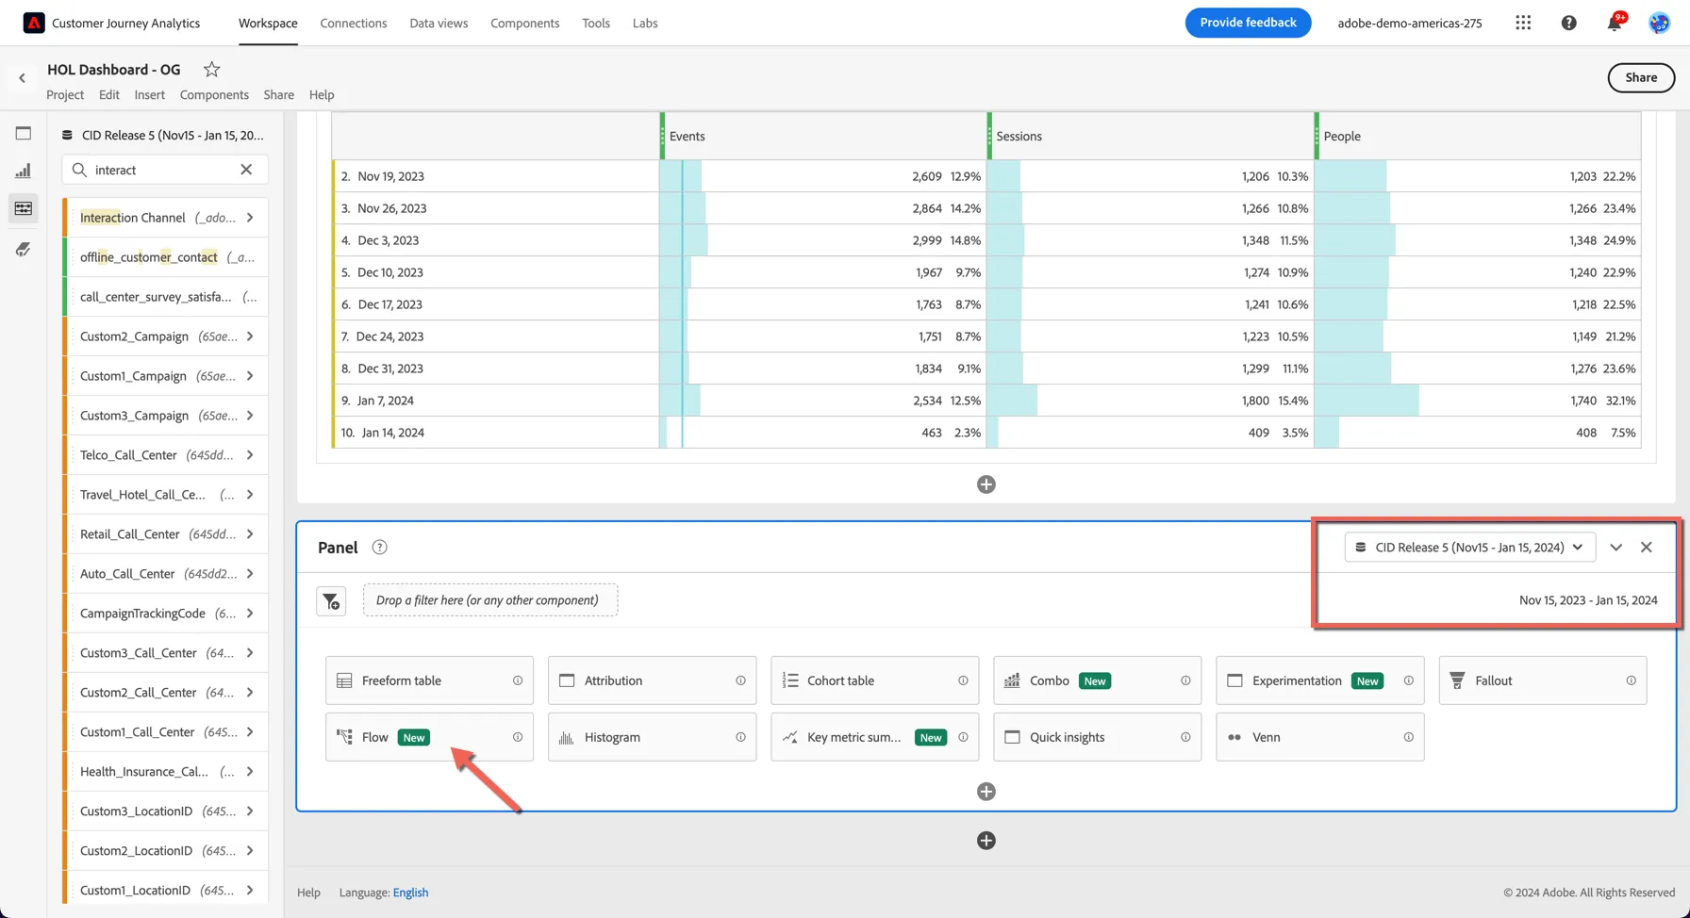The height and width of the screenshot is (918, 1690).
Task: Open the notifications bell
Action: coord(1615,23)
